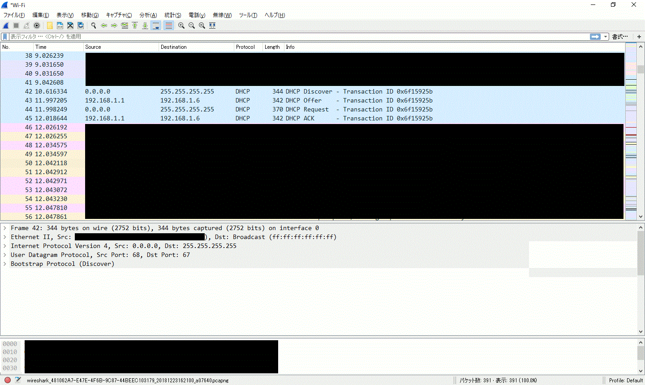This screenshot has height=385, width=645.
Task: Select packet 38 at time 9.026239
Action: coord(312,56)
